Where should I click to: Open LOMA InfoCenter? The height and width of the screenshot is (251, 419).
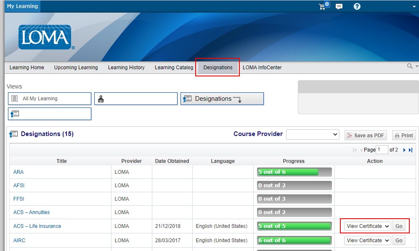(262, 68)
